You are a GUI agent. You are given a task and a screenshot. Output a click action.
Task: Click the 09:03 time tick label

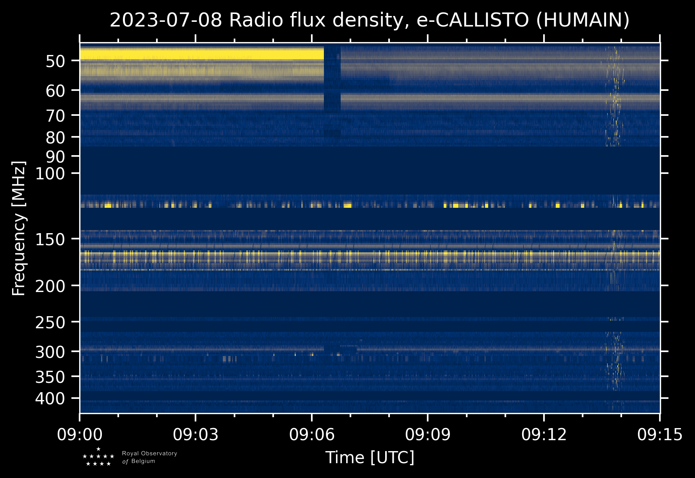[x=196, y=434]
